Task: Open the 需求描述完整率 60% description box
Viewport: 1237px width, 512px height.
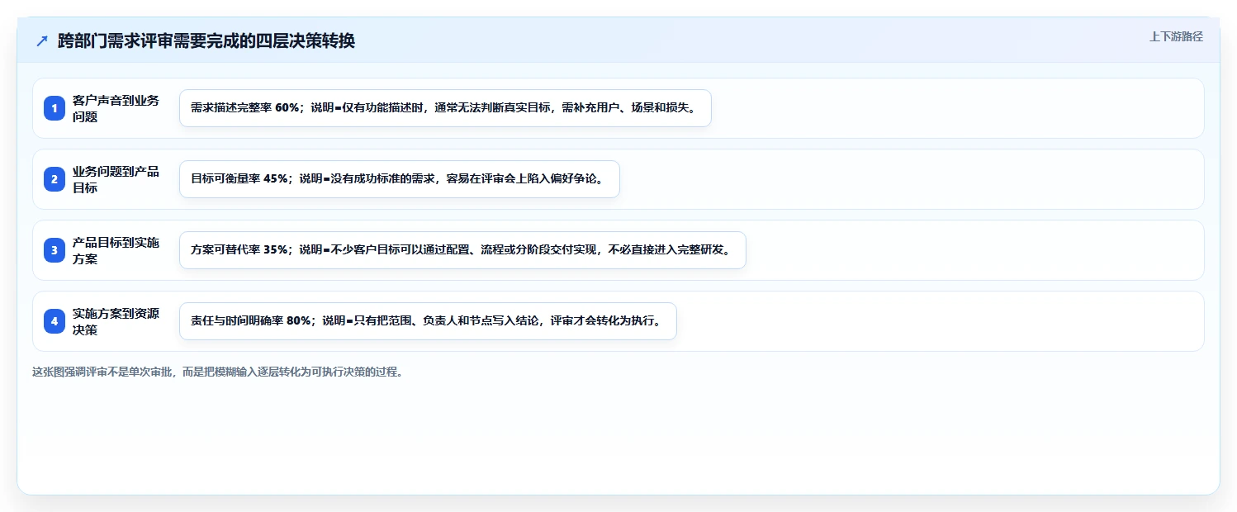Action: [x=445, y=108]
